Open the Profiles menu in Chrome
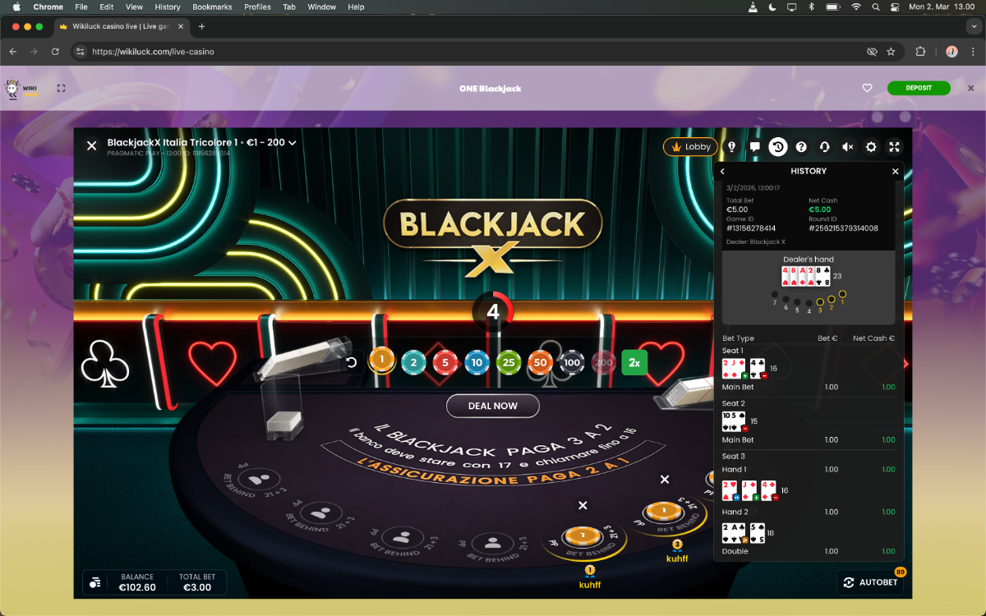 point(257,7)
